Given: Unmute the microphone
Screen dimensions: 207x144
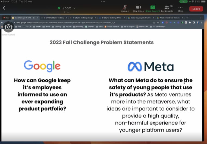Looking at the screenshot, I should pyautogui.click(x=125, y=9).
